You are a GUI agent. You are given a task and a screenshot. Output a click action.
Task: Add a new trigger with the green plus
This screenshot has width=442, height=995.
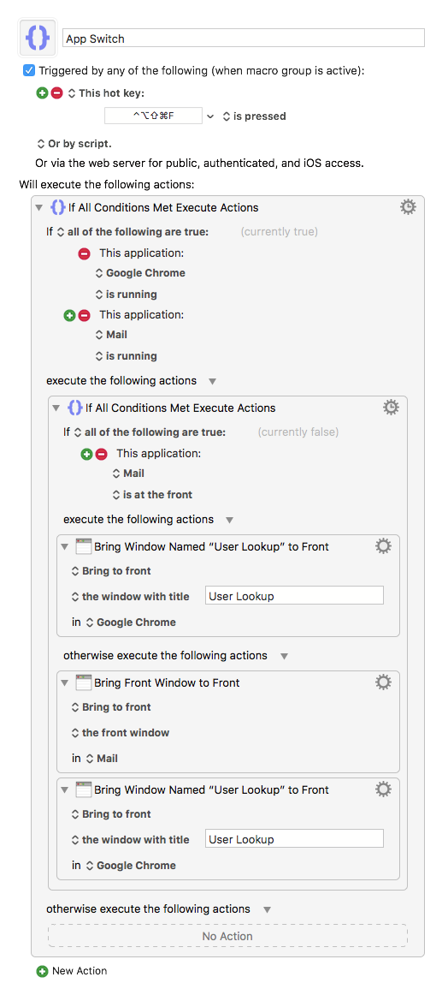43,93
